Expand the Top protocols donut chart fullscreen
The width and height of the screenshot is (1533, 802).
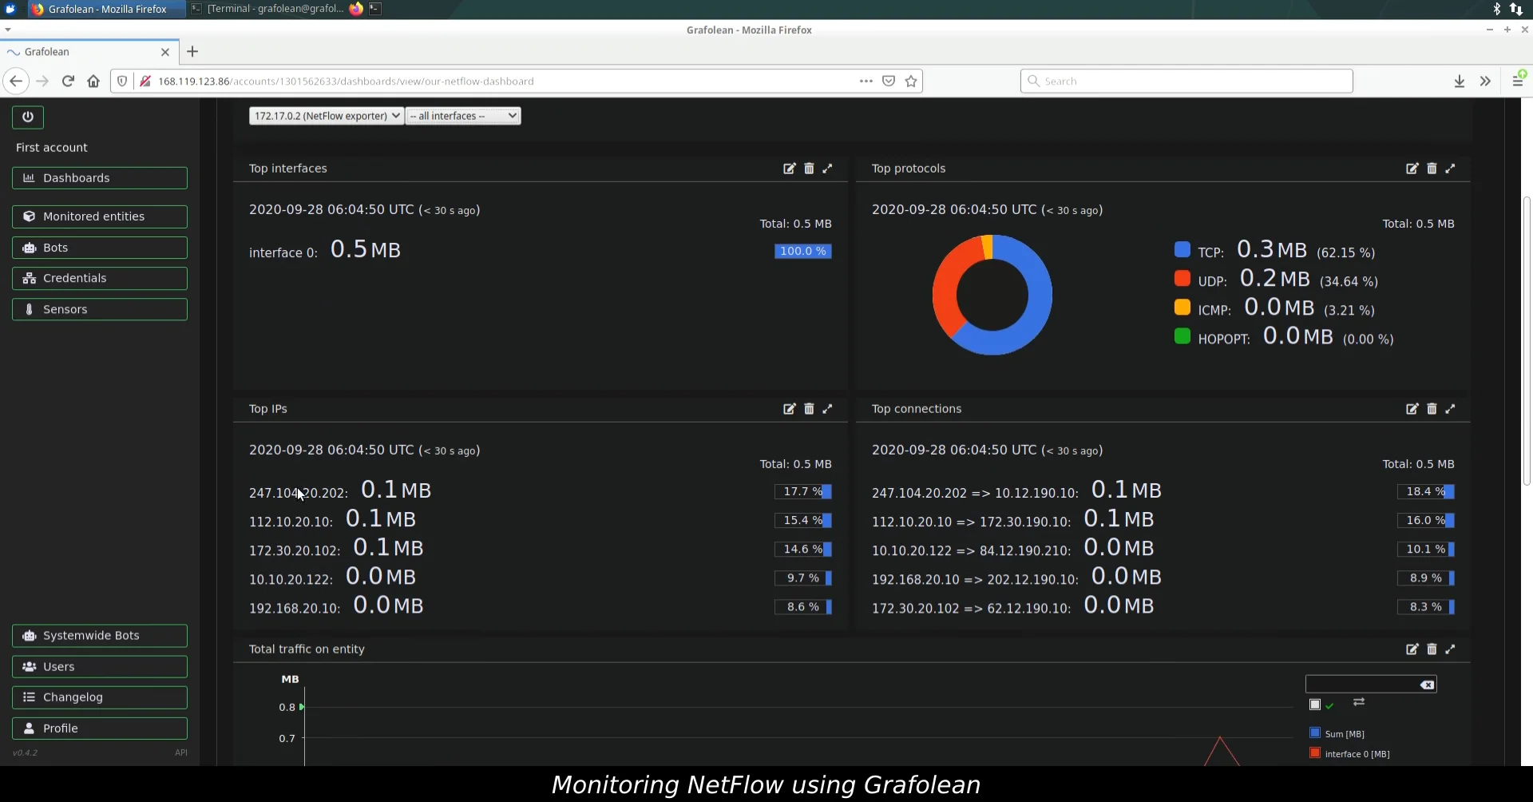point(1452,169)
